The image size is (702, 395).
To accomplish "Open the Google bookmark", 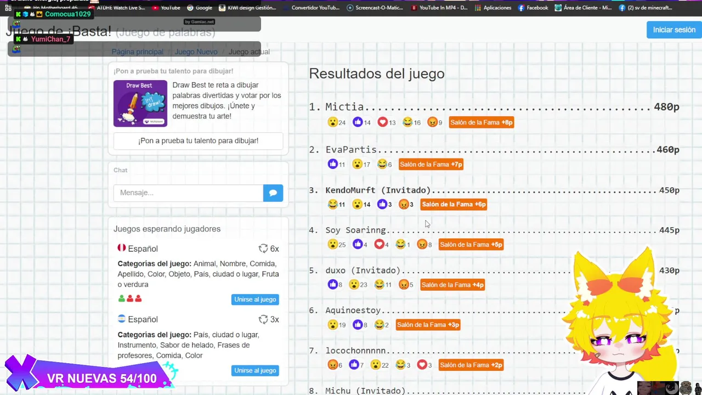I will tap(200, 8).
